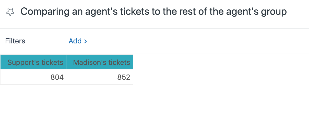This screenshot has width=309, height=120.
Task: Click the divider between the column headers
Action: pyautogui.click(x=66, y=62)
